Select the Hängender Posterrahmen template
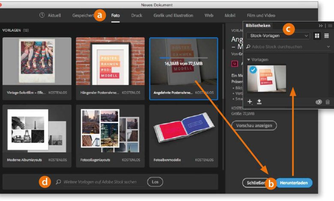 [x=110, y=68]
